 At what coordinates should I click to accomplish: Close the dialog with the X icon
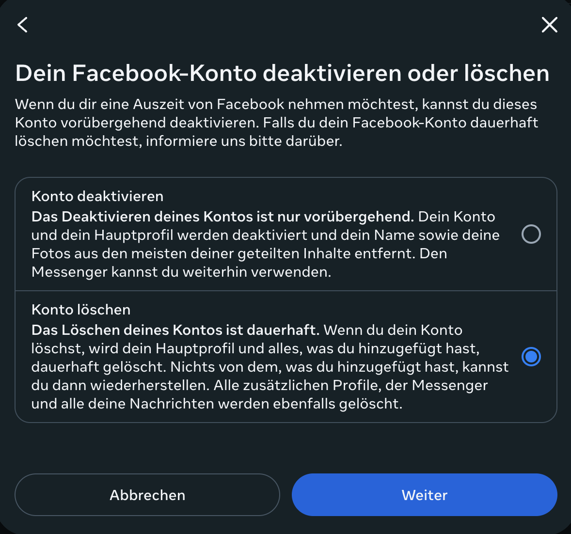(x=549, y=25)
